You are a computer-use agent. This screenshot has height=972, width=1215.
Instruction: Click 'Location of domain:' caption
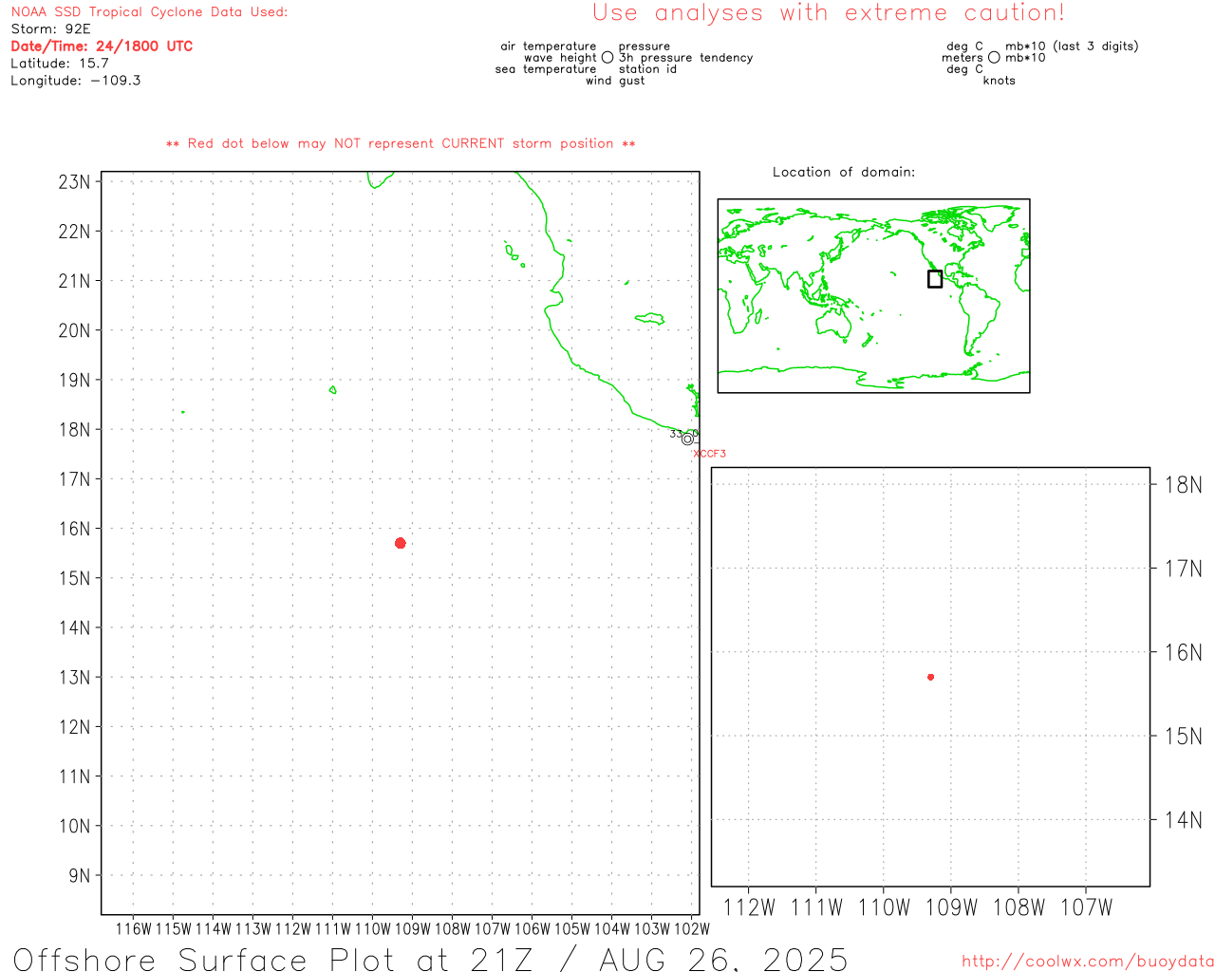tap(844, 172)
